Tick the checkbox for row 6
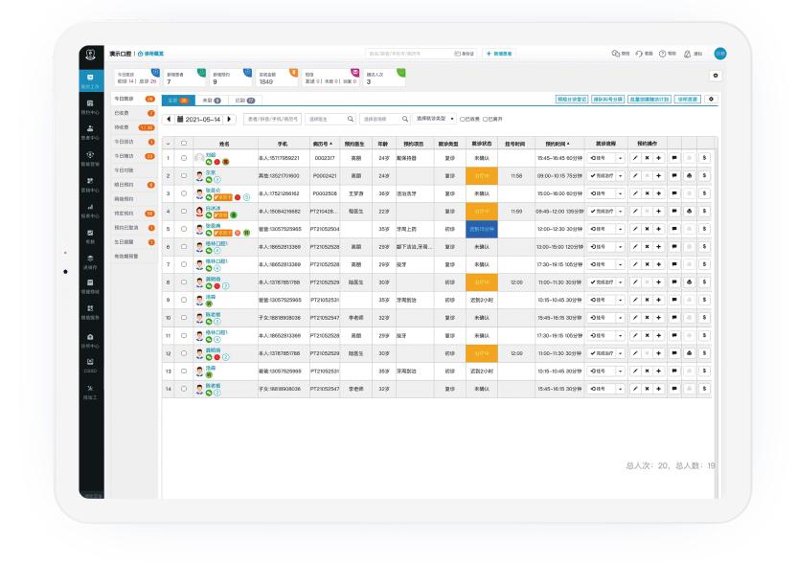This screenshot has width=797, height=563. 184,247
